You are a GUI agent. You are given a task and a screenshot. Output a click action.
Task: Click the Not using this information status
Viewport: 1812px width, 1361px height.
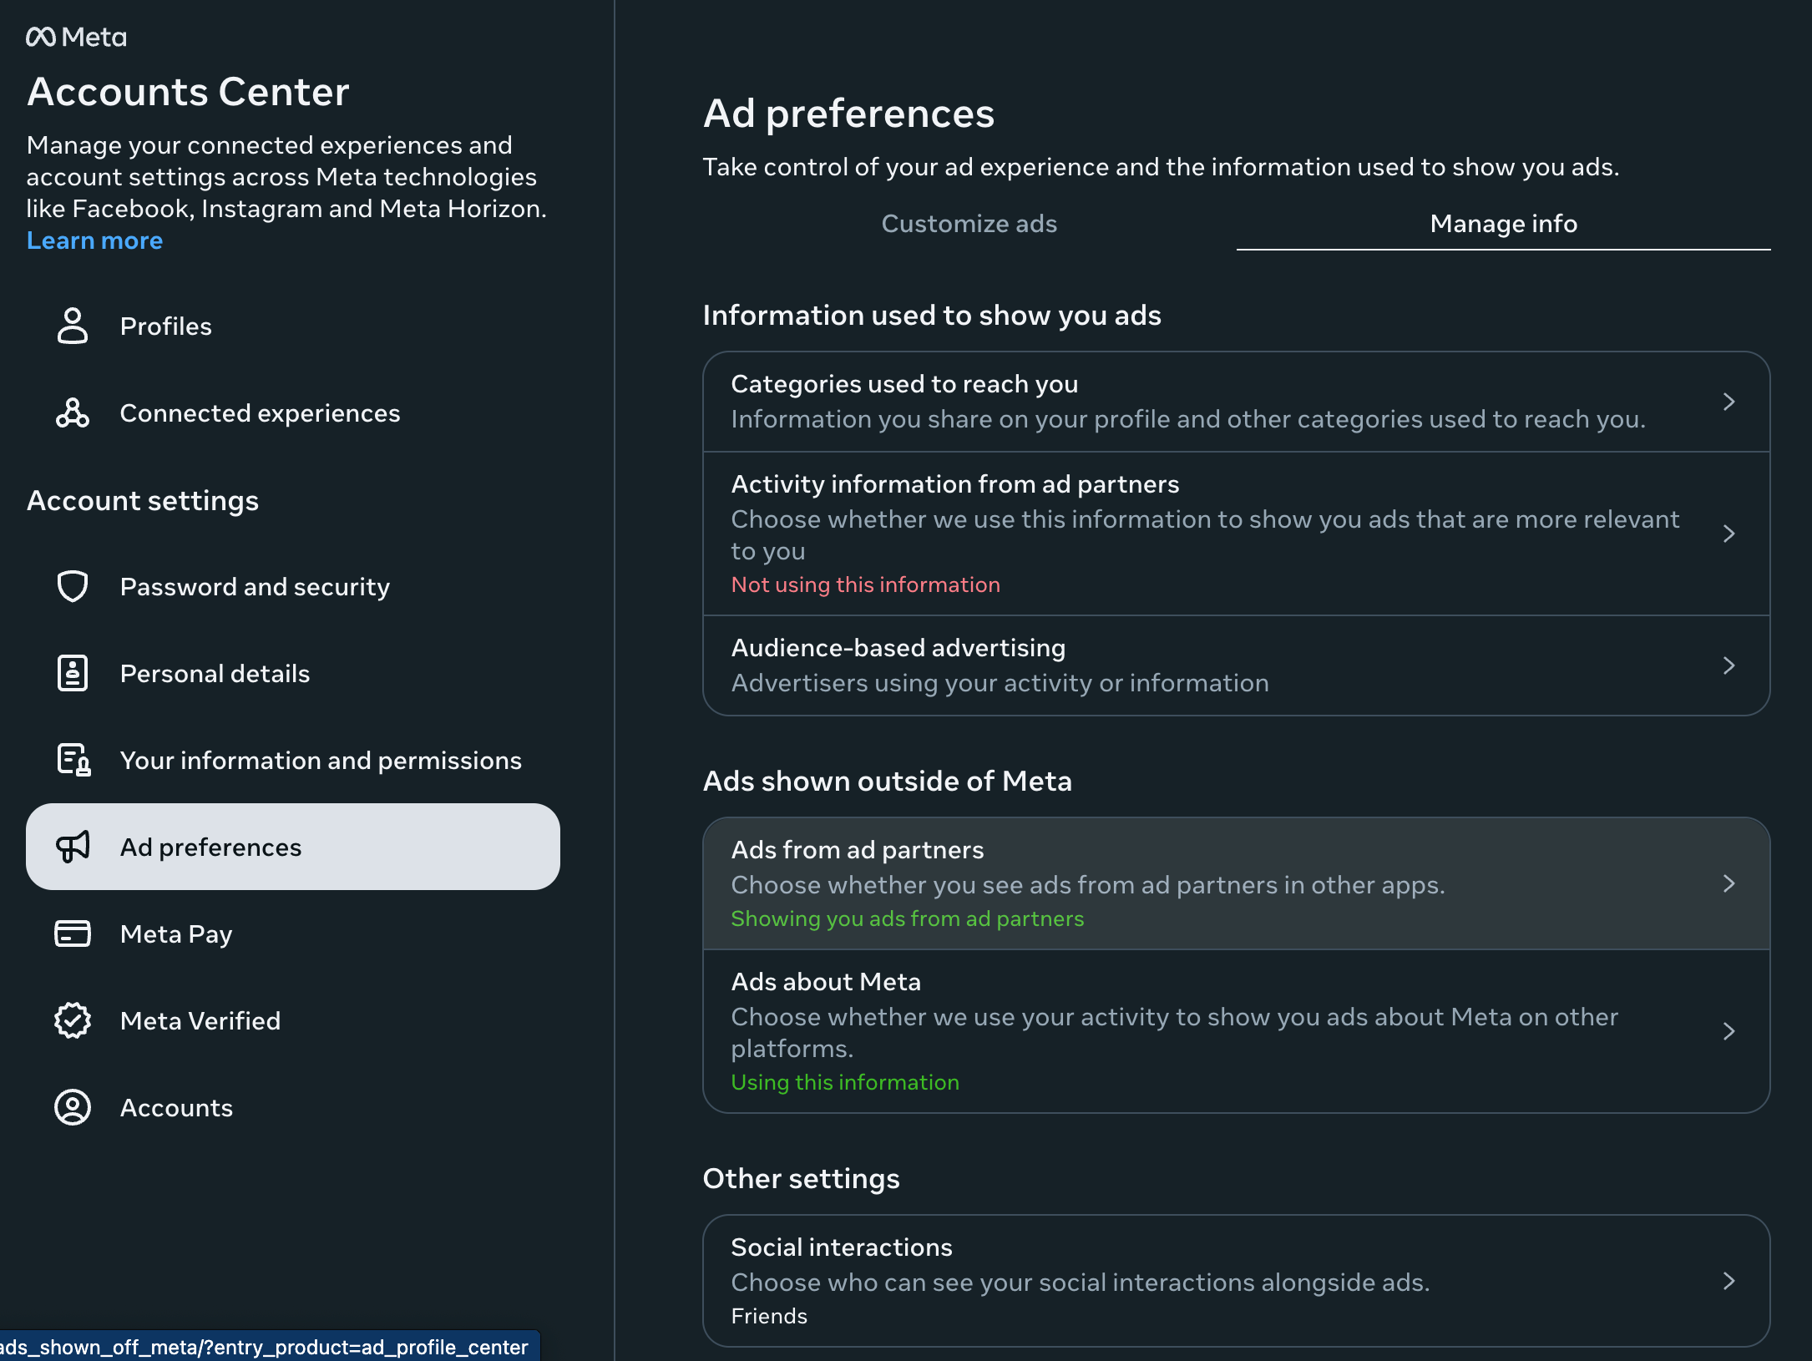tap(866, 584)
